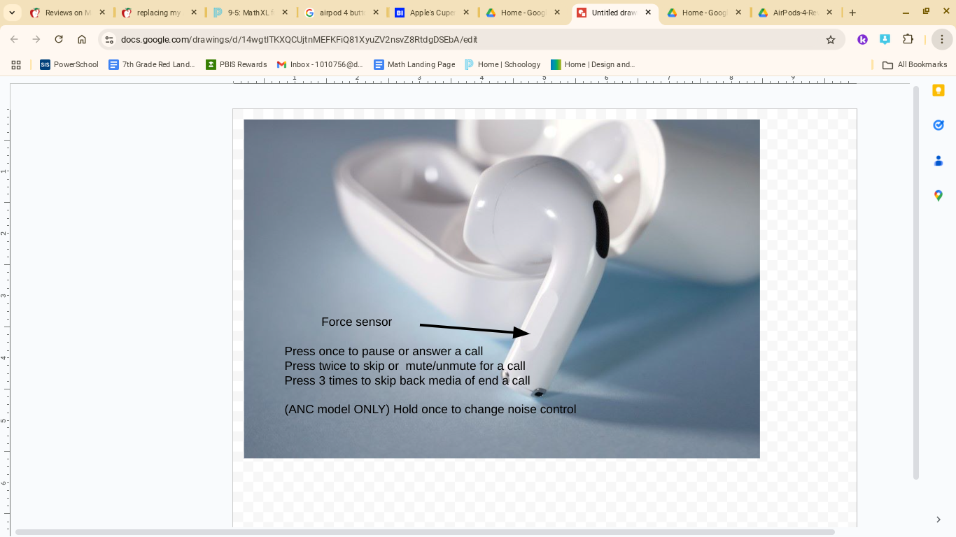The image size is (956, 537).
Task: Open Contacts in the side panel
Action: 939,161
